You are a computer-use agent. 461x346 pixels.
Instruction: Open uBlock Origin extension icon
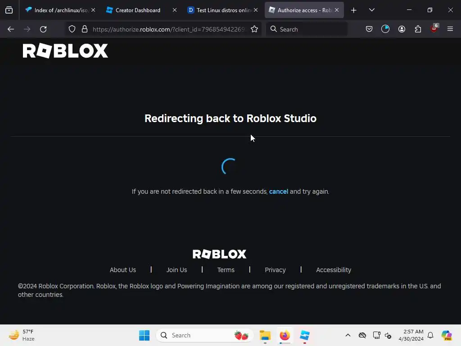tap(434, 28)
